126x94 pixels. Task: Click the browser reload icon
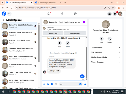pyautogui.click(x=12, y=8)
